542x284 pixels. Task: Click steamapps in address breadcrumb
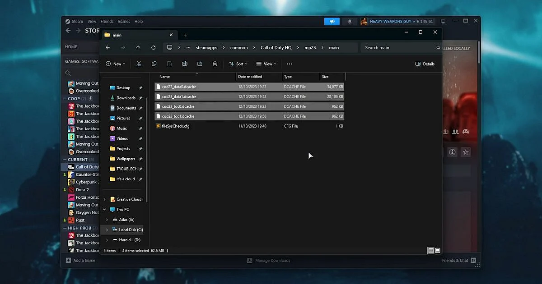pos(206,47)
